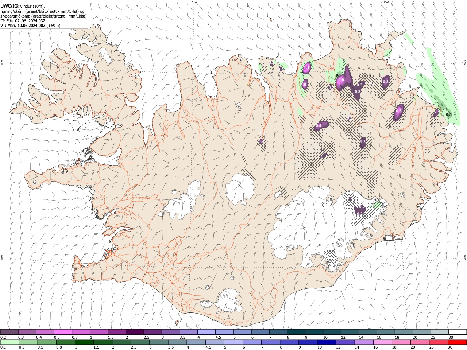Viewport: 467px width, 350px height.
Task: Pick lower legend swatch labelled 8
Action: [x=289, y=342]
